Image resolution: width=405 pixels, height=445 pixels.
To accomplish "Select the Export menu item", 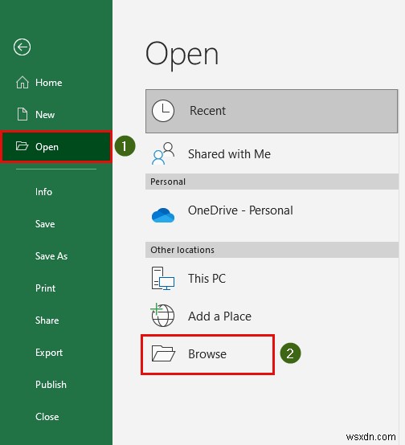I will click(x=49, y=353).
